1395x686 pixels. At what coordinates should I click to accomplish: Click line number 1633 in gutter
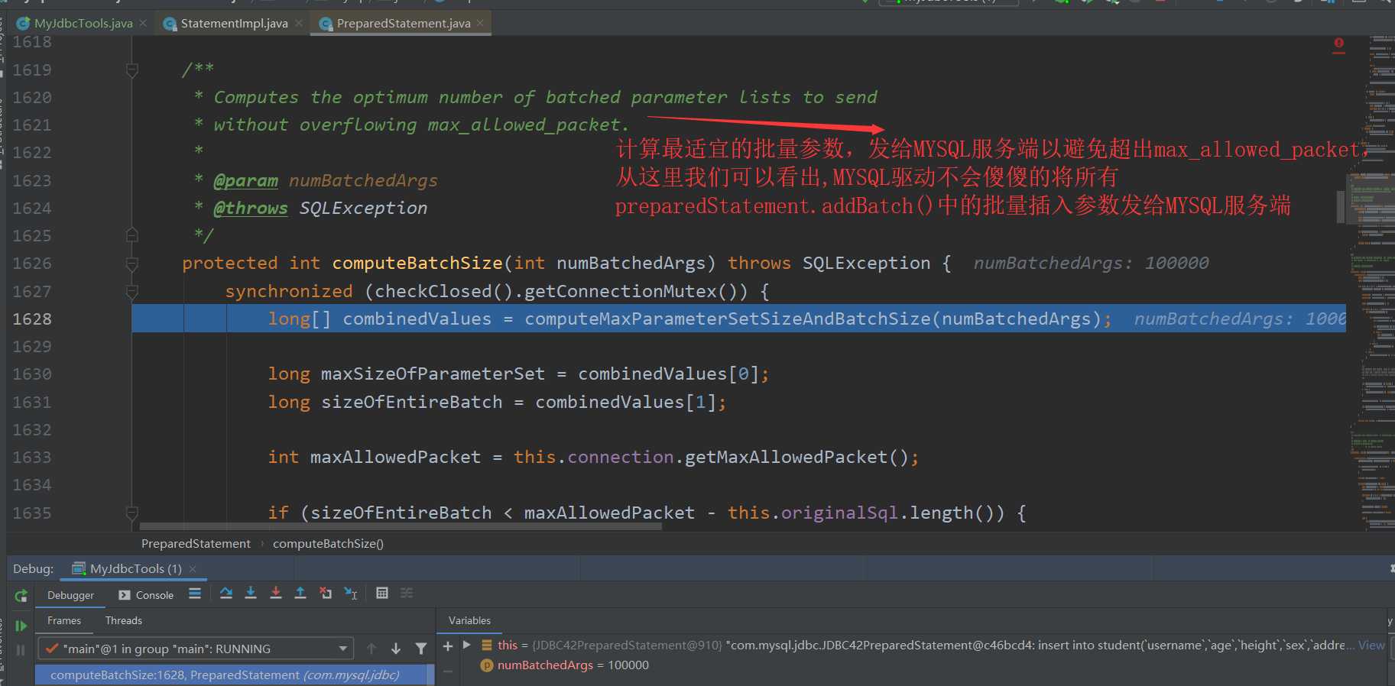[32, 458]
